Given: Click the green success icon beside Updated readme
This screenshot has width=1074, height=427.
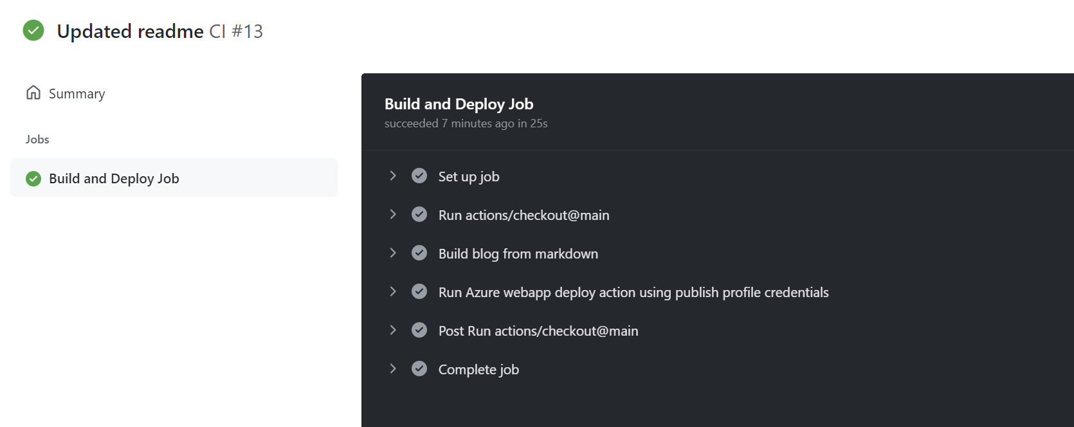Looking at the screenshot, I should (x=33, y=30).
